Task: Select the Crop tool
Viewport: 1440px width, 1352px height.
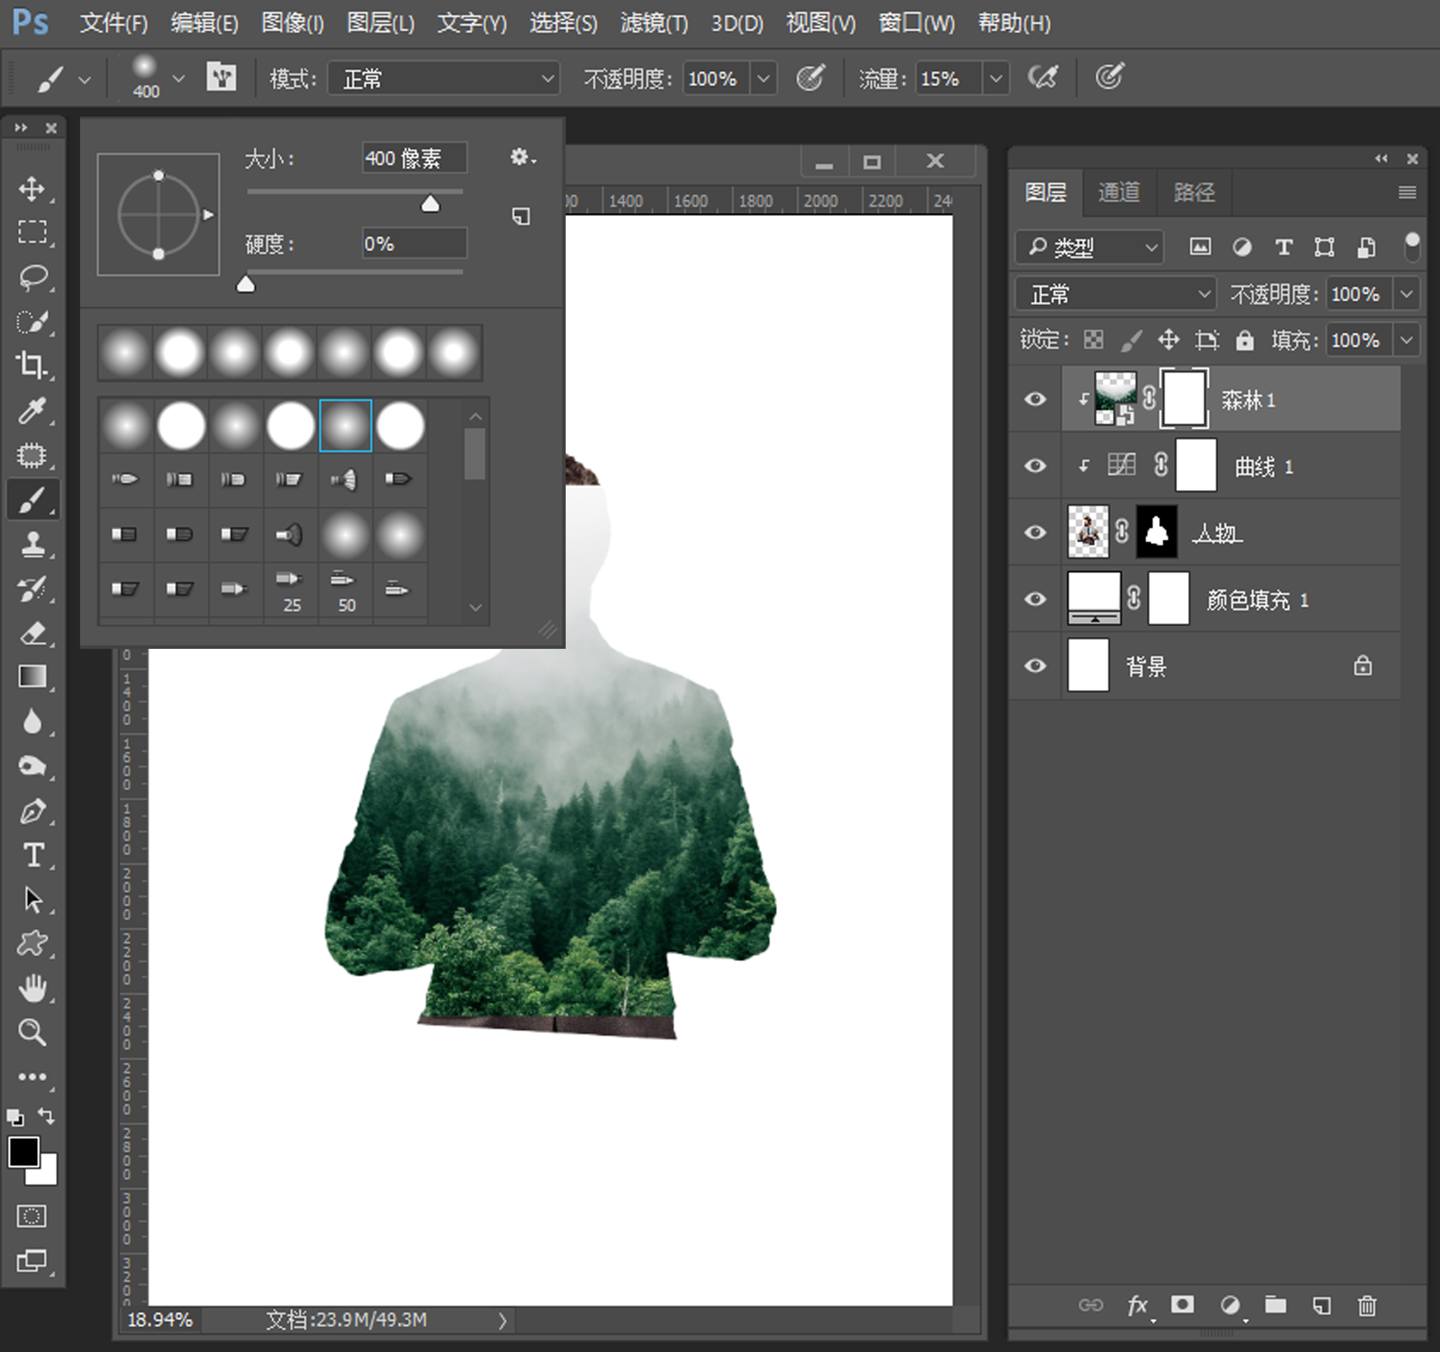Action: coord(32,364)
